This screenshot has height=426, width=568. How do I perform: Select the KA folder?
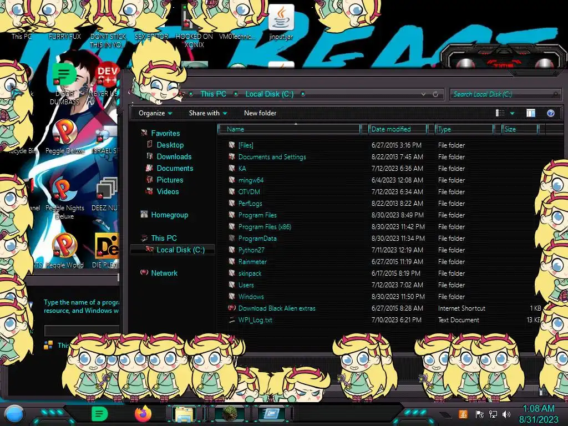242,169
